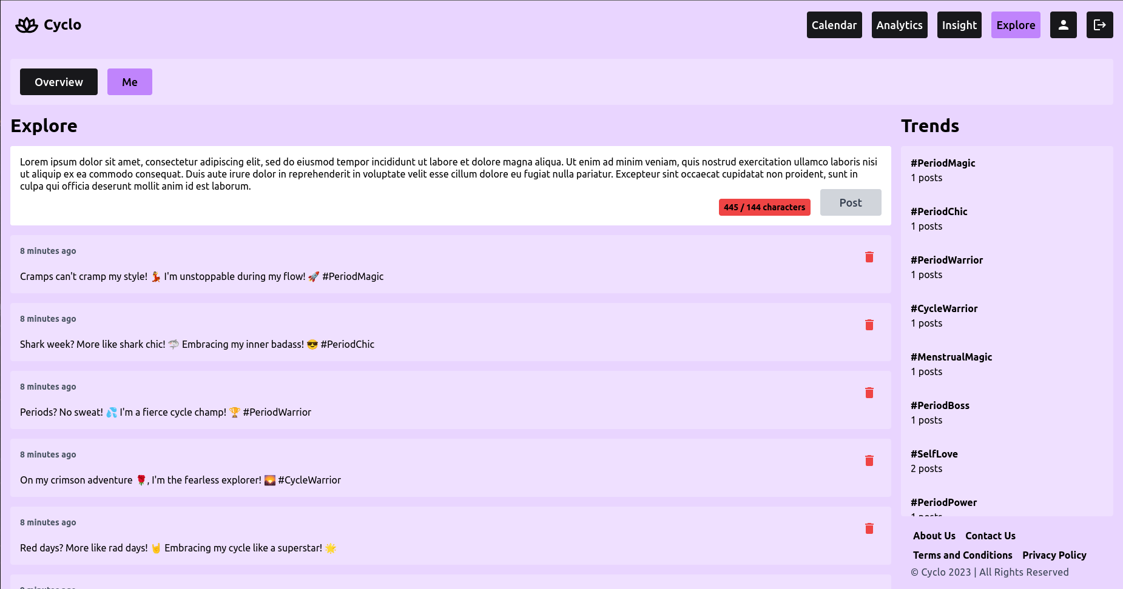Viewport: 1123px width, 589px height.
Task: Open the user profile icon button
Action: coord(1063,25)
